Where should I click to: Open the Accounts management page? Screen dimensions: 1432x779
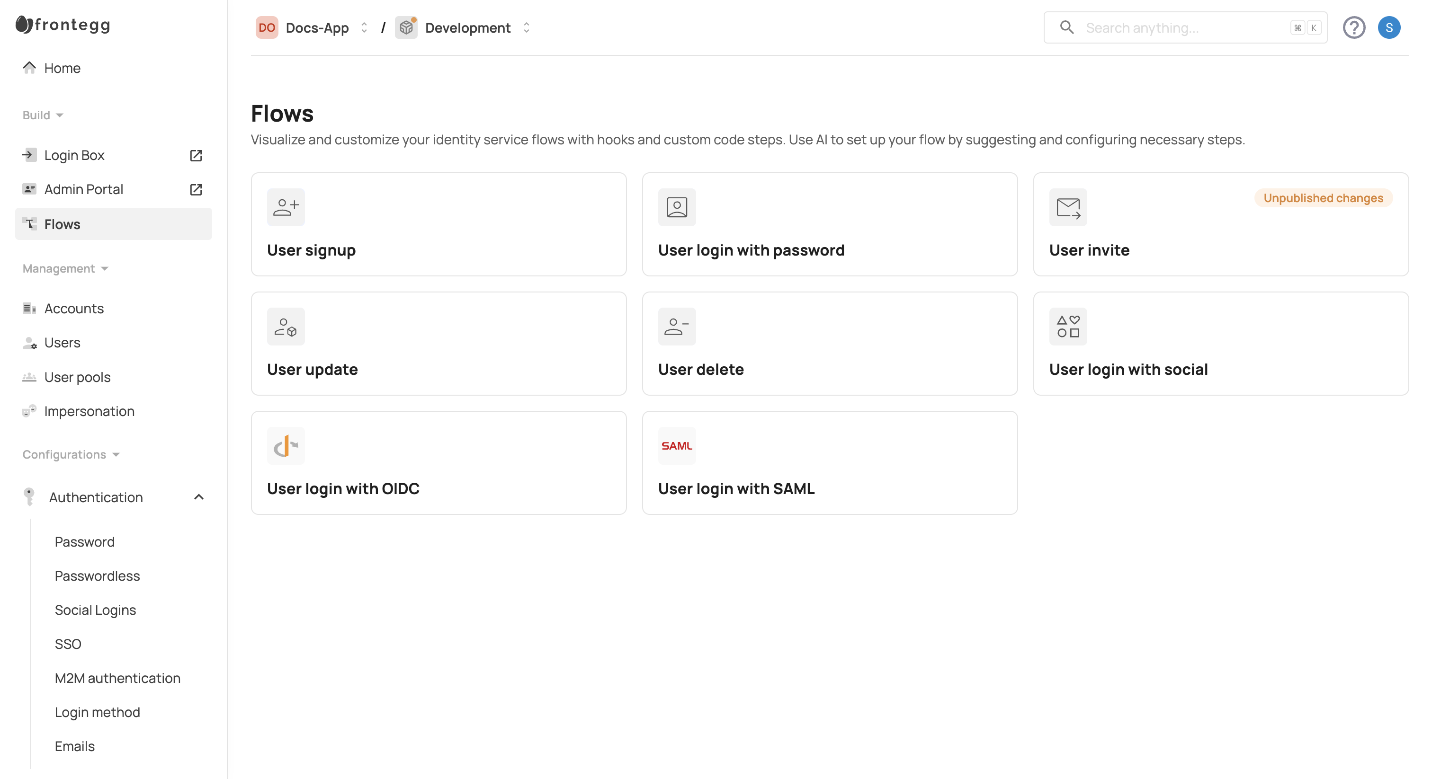(x=74, y=309)
